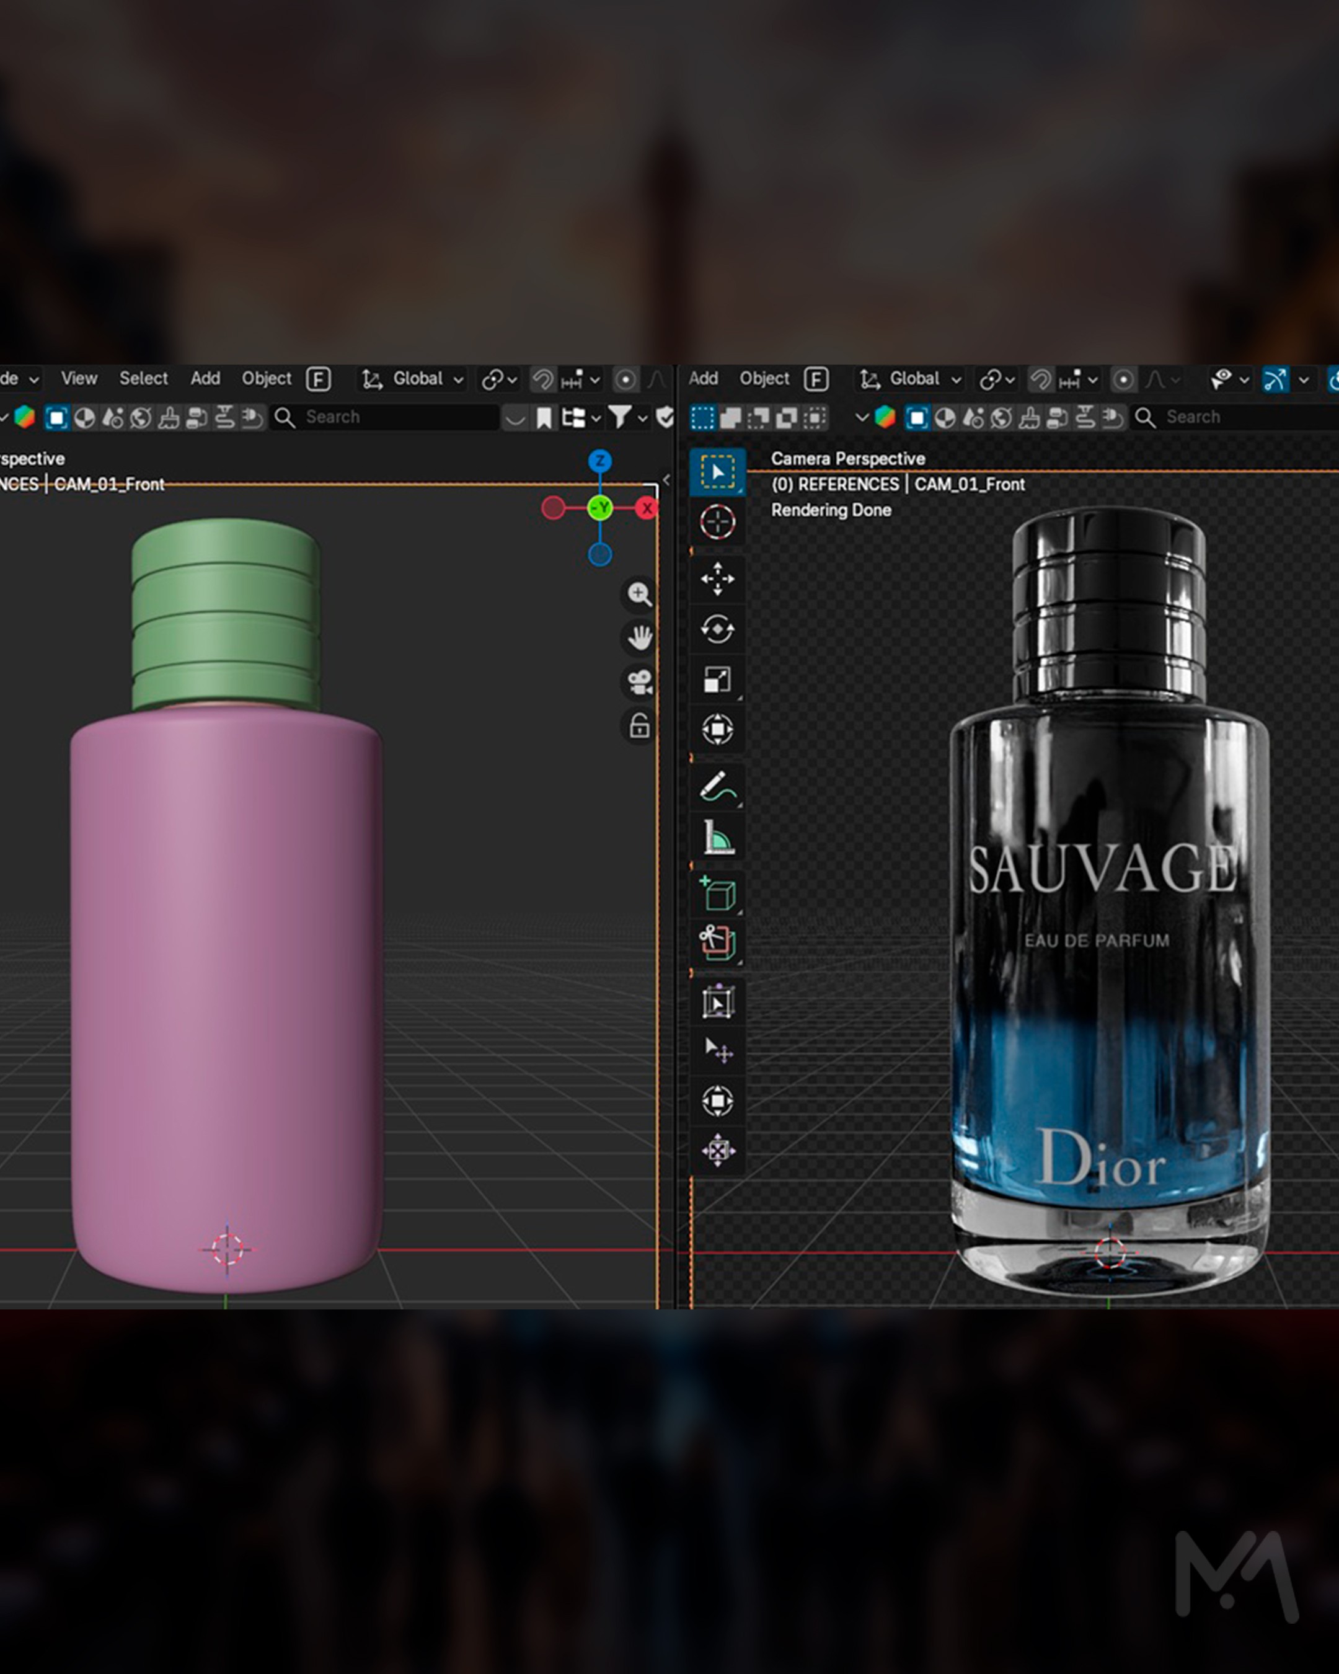This screenshot has width=1339, height=1674.
Task: Toggle the snap magnet in the right viewport
Action: click(x=1040, y=379)
